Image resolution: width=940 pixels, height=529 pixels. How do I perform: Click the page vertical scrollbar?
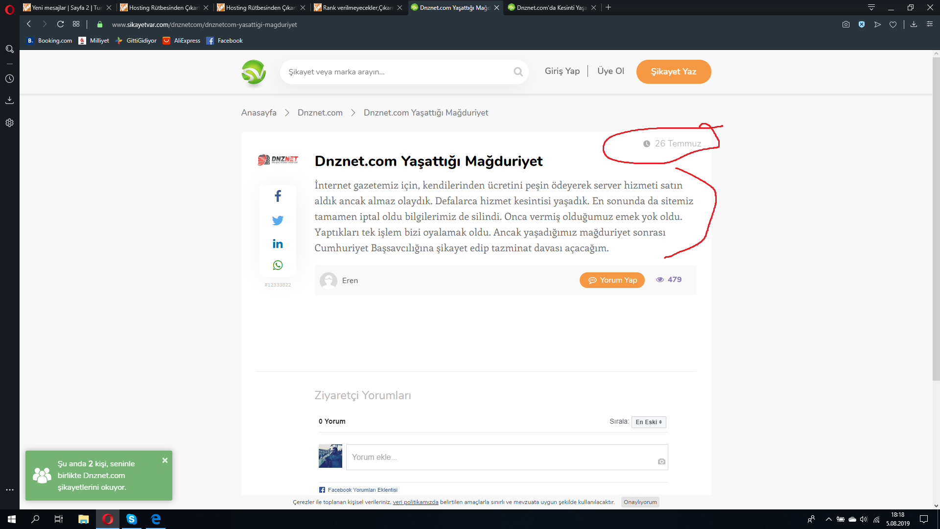point(936,218)
